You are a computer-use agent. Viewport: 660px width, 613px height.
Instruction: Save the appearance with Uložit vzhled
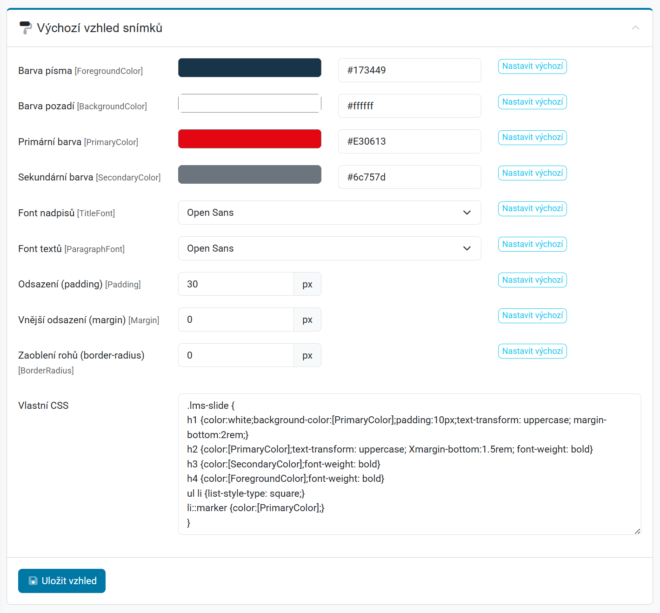[x=62, y=581]
